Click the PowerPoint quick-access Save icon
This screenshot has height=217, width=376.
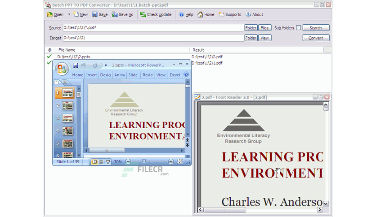[75, 65]
